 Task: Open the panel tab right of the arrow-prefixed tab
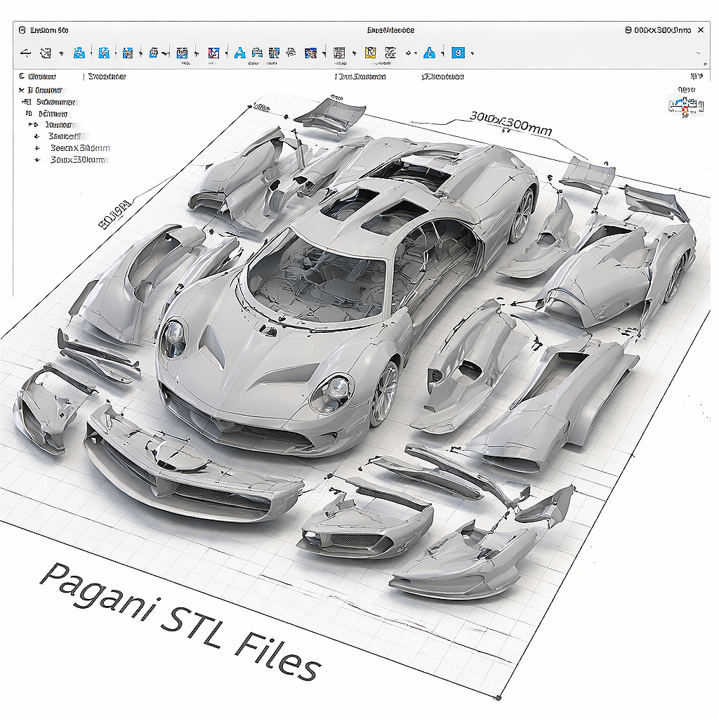tap(443, 77)
